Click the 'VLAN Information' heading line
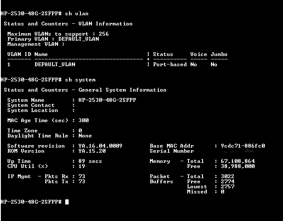 68,24
